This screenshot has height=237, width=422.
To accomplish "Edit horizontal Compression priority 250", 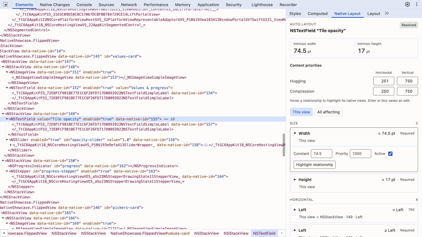I will click(x=384, y=91).
